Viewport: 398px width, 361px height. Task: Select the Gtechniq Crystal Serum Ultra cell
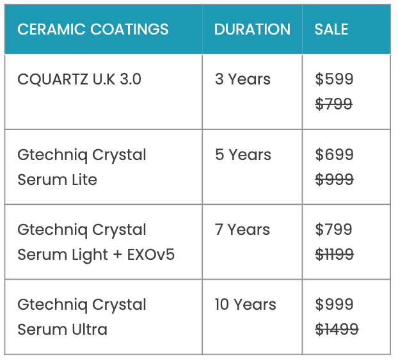(x=82, y=317)
